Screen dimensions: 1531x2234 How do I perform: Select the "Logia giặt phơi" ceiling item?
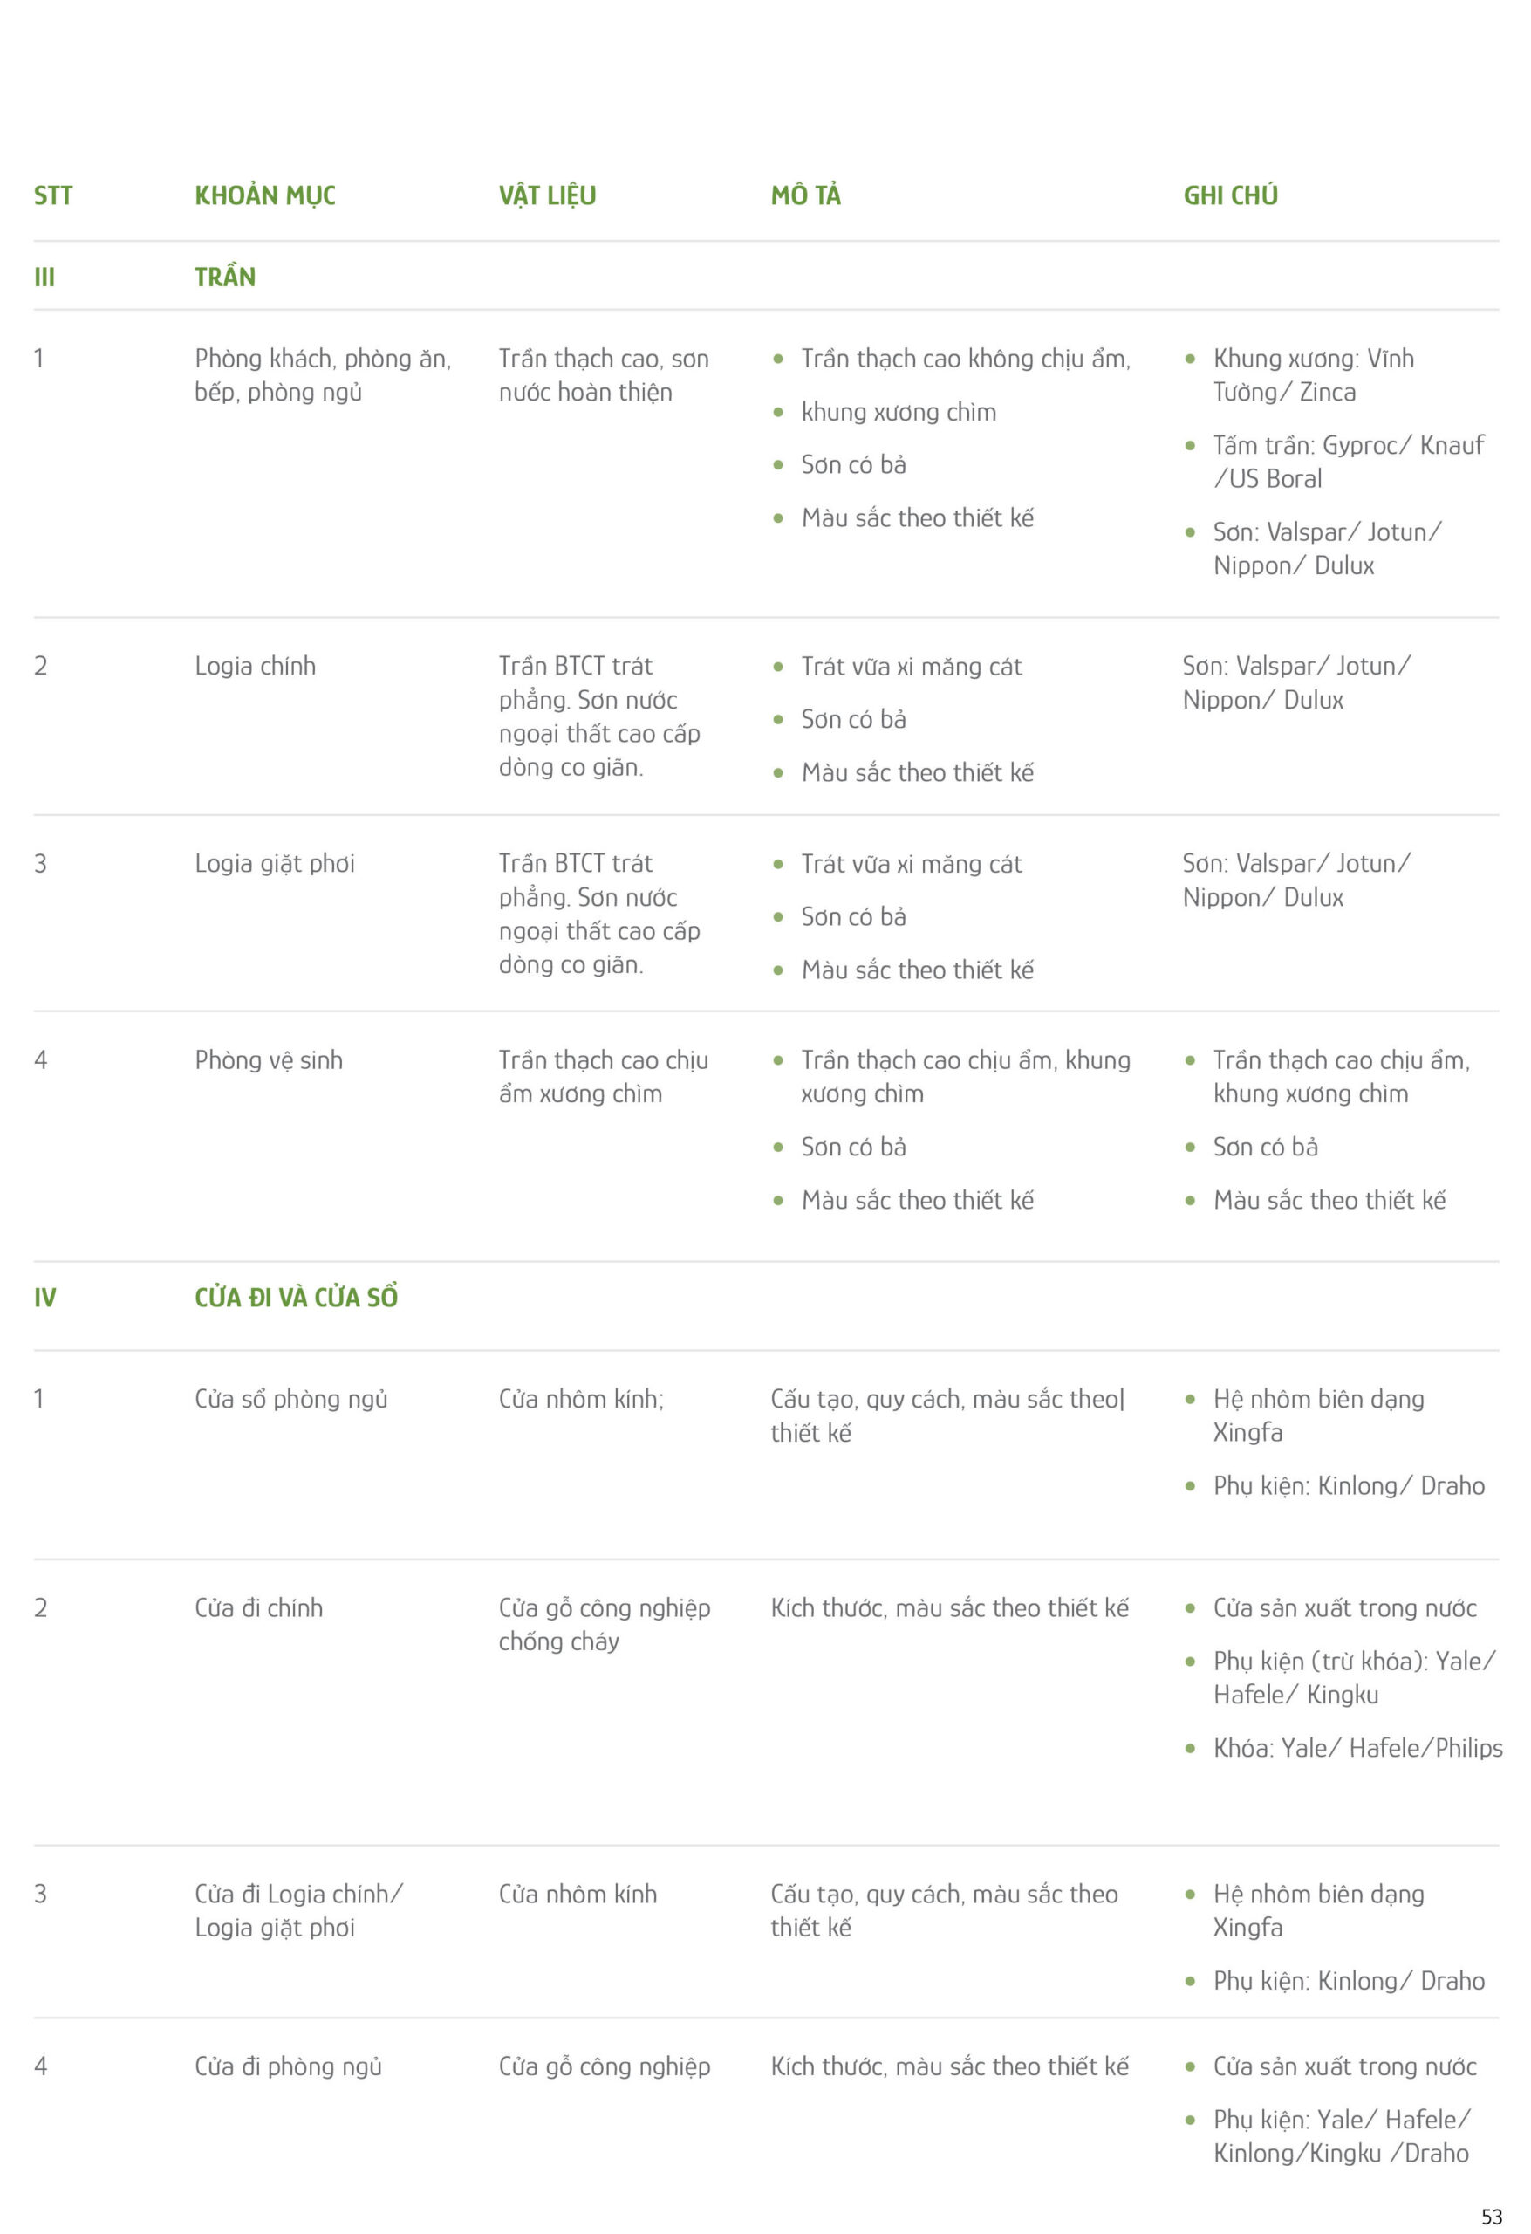[x=275, y=863]
